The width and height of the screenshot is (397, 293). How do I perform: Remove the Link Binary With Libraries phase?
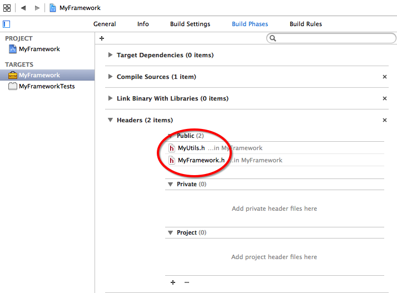385,98
